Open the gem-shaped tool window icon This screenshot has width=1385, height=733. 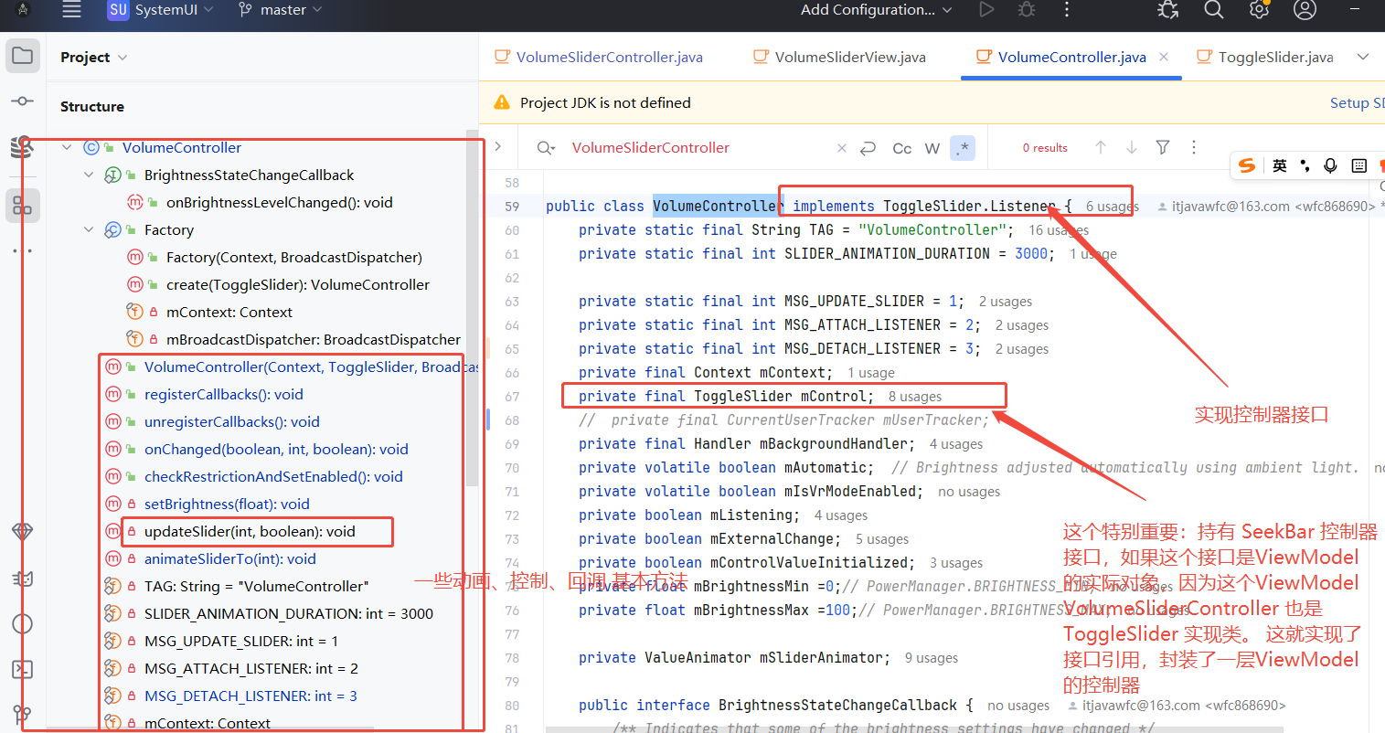pos(23,531)
